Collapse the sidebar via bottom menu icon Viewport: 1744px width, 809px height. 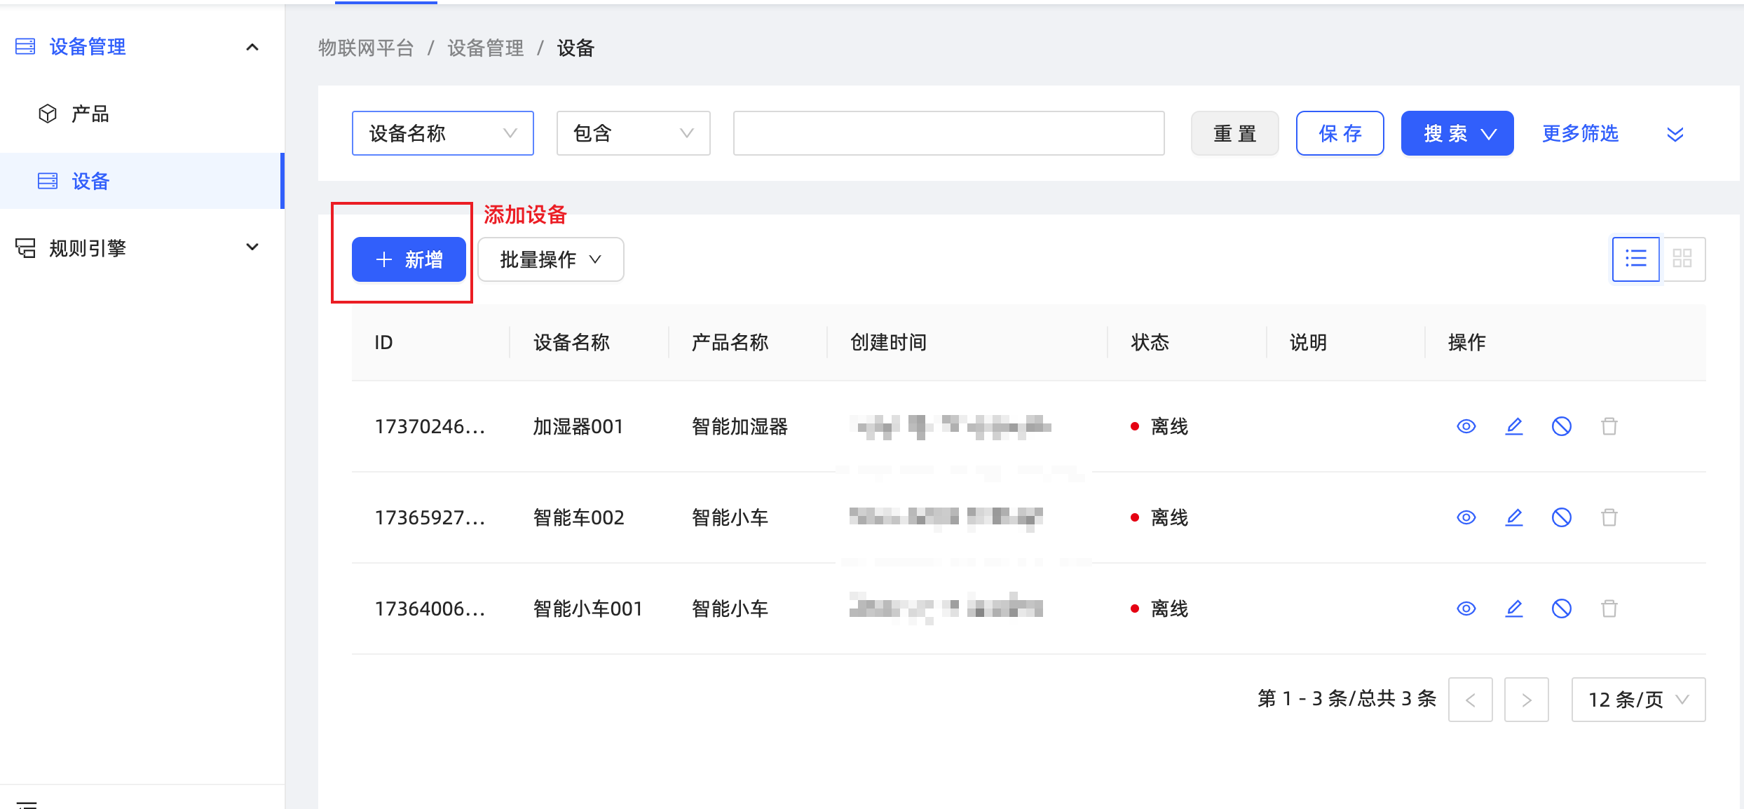tap(27, 803)
